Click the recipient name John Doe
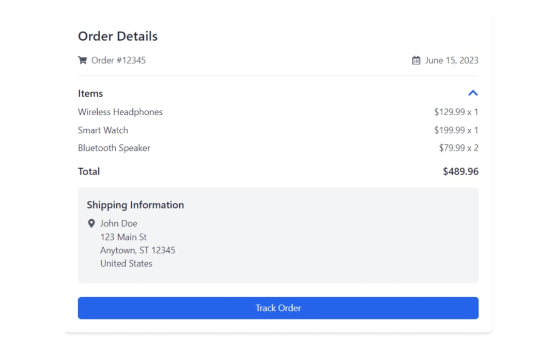 pyautogui.click(x=118, y=223)
